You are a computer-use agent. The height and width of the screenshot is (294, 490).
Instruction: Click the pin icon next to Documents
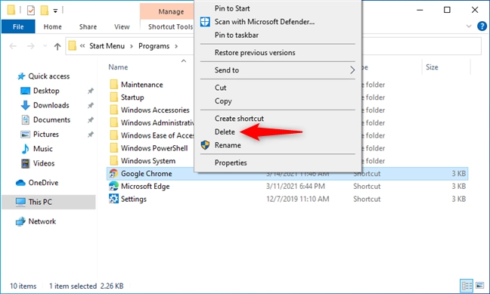(90, 120)
